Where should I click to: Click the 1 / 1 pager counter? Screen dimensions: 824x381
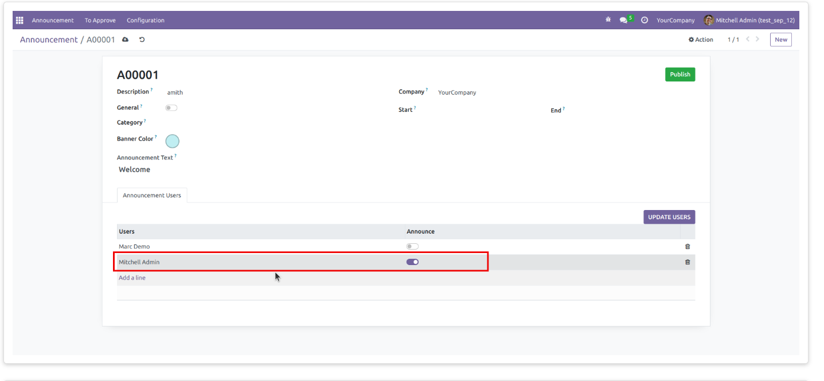click(733, 40)
